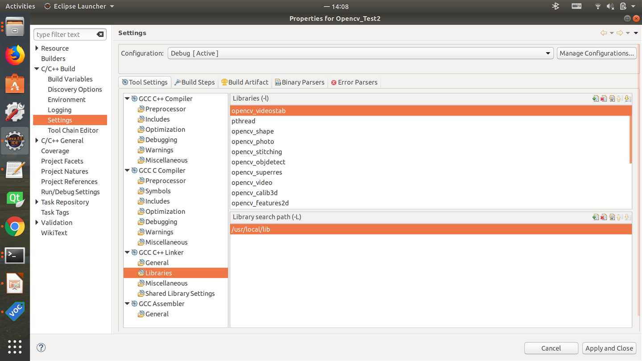Go forward with the yellow right arrow
This screenshot has height=361, width=642.
620,33
